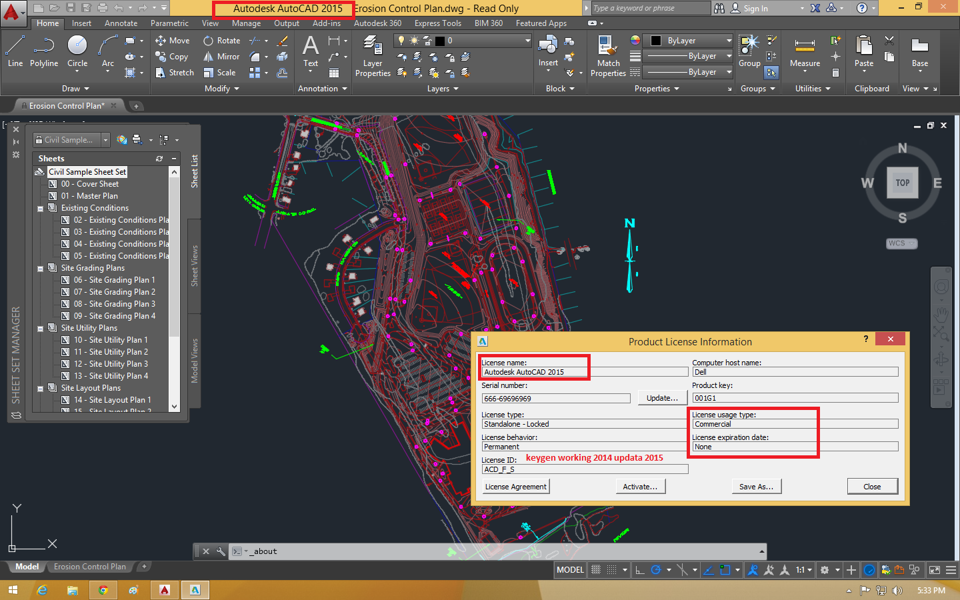Select the Polyline tool

coord(44,51)
